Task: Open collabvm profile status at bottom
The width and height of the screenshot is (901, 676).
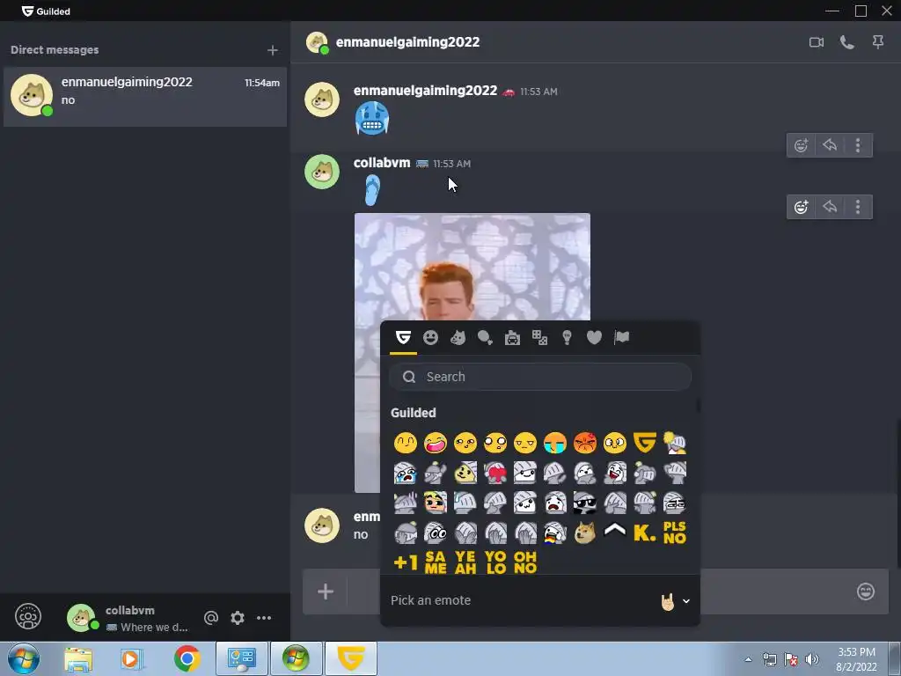Action: [x=129, y=618]
